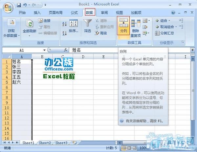Click the 重新应用 filter button
Viewport: 197px width, 152px height.
coord(104,27)
